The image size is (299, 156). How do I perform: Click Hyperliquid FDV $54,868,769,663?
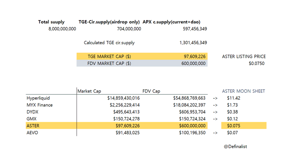point(189,98)
